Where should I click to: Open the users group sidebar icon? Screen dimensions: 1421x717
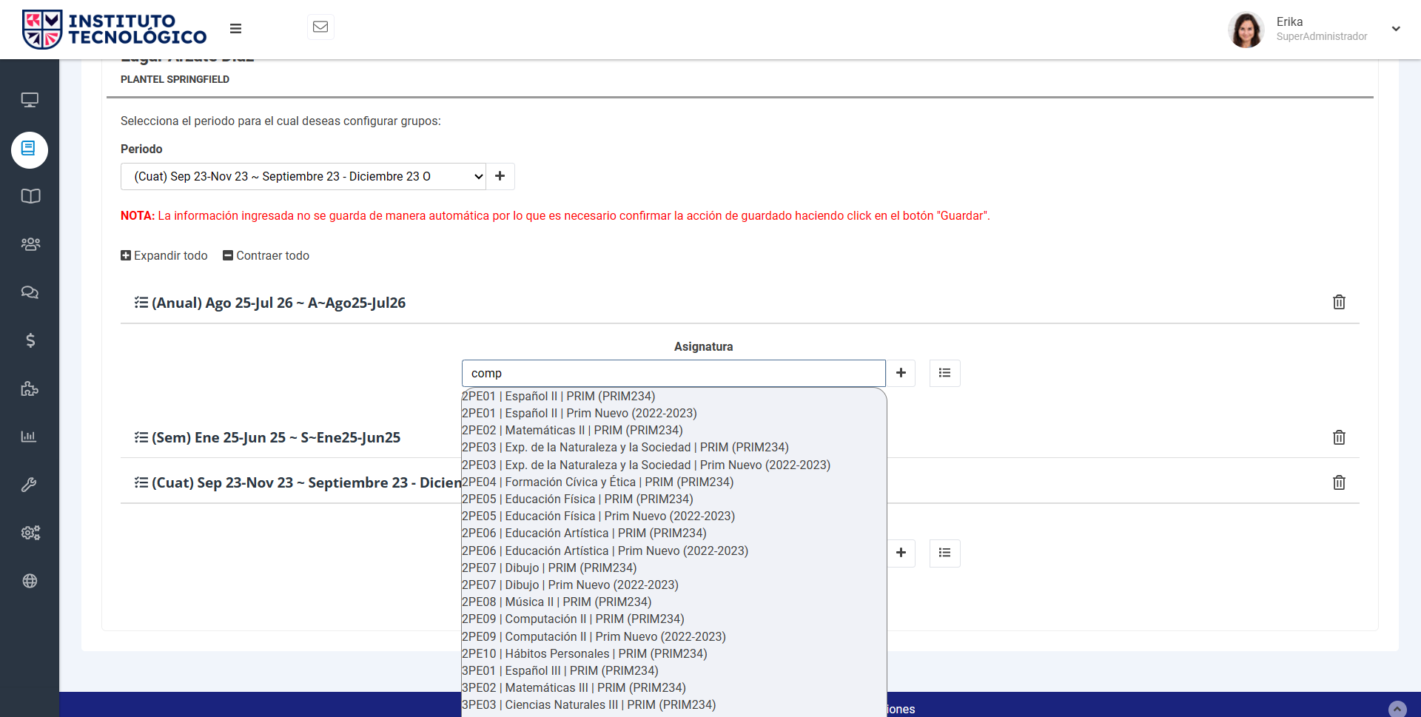tap(30, 244)
